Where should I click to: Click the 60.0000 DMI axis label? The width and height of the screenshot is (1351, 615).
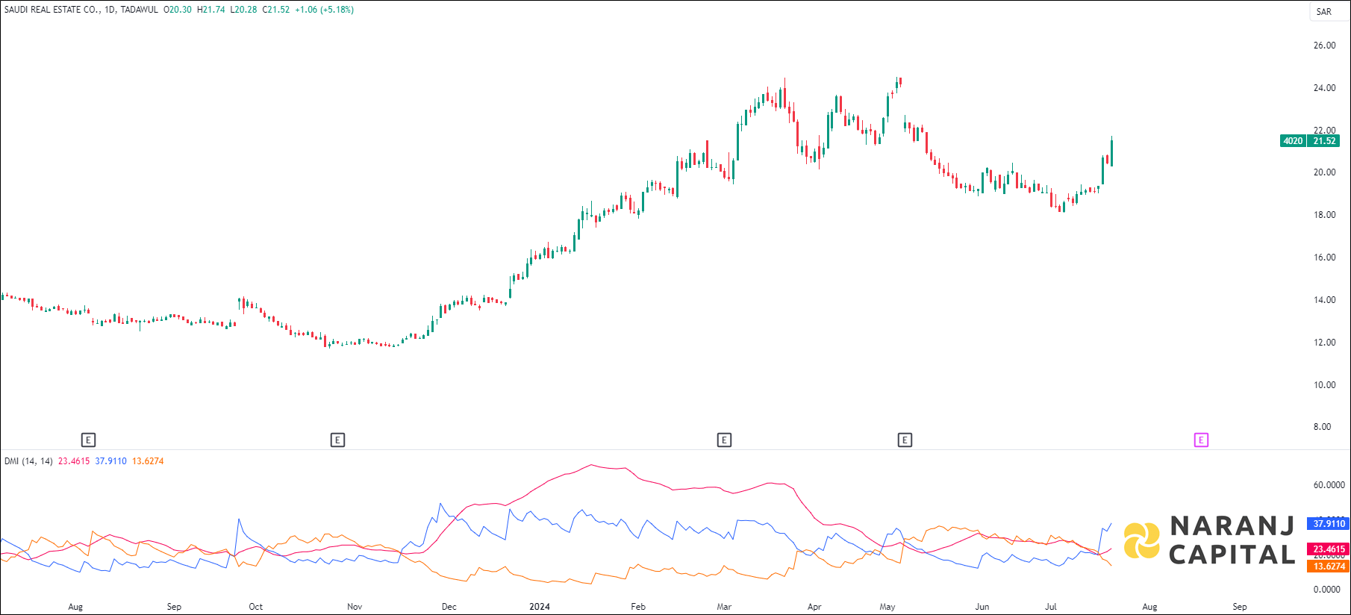(x=1329, y=485)
